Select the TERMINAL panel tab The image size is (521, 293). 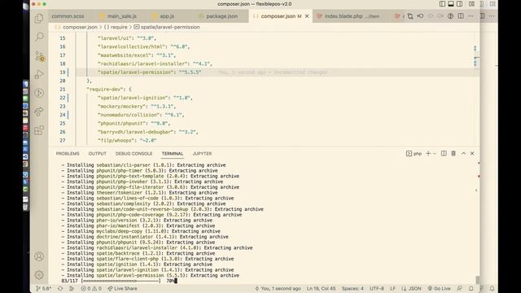tap(173, 154)
